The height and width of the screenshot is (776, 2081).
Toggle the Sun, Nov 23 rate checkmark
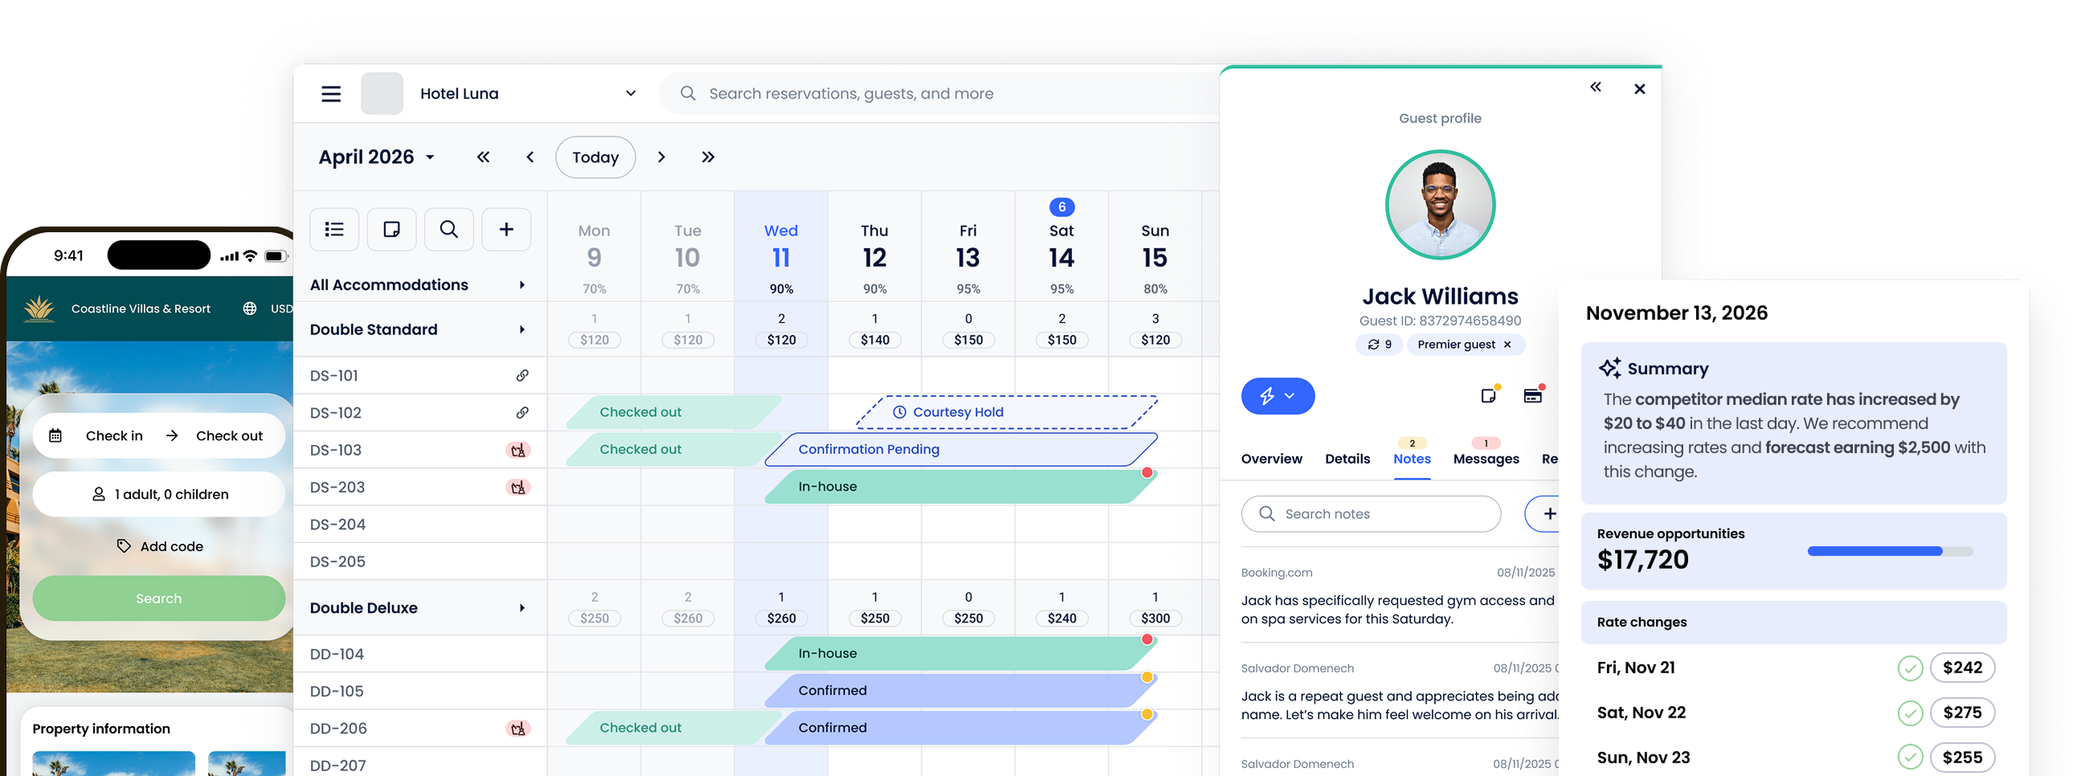(1910, 758)
